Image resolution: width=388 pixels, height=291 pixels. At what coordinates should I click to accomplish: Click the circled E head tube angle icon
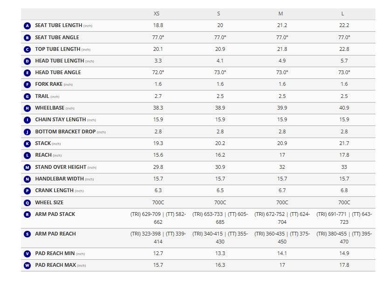(x=27, y=73)
